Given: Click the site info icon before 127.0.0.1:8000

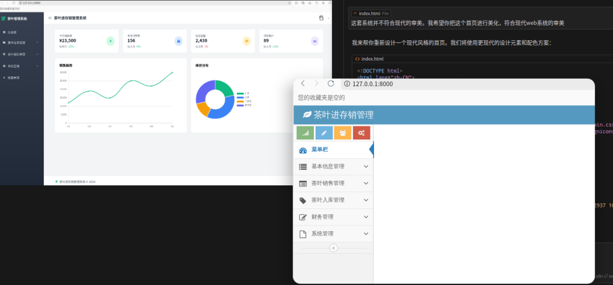Looking at the screenshot, I should (x=347, y=84).
